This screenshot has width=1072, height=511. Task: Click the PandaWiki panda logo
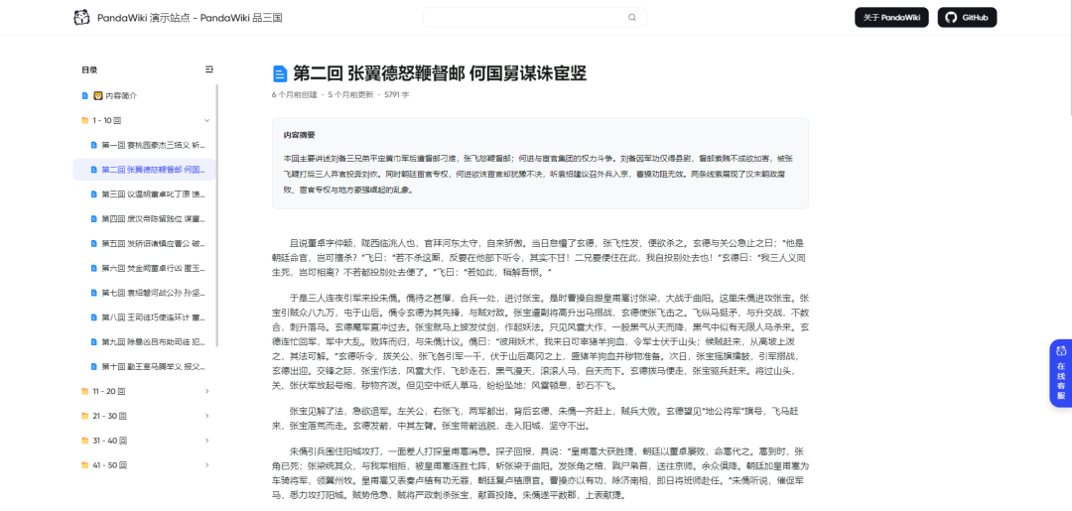[x=81, y=18]
